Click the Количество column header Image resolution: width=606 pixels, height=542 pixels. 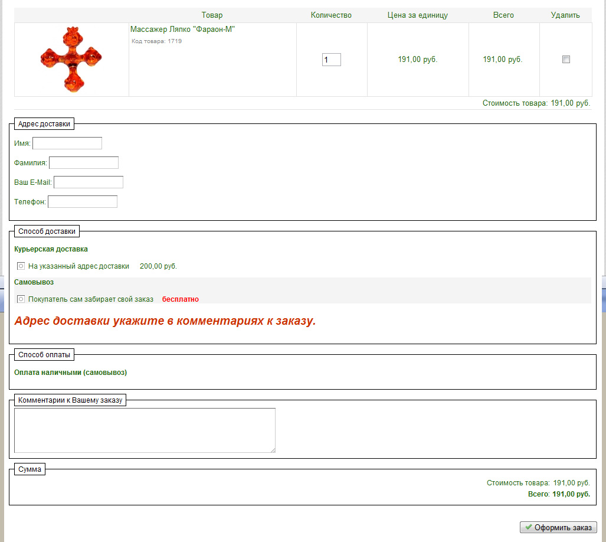coord(331,15)
